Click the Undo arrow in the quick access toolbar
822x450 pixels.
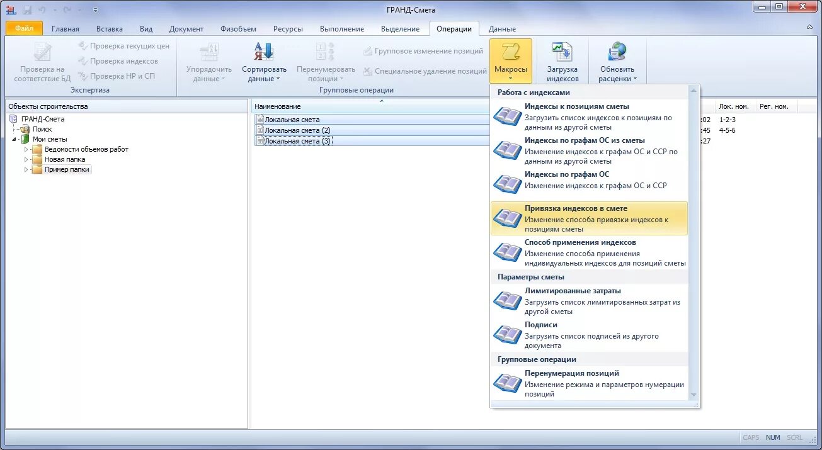42,10
